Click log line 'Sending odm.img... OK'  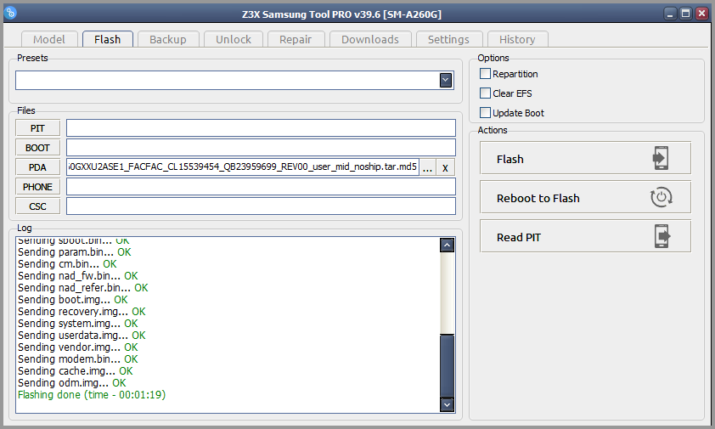tap(72, 383)
